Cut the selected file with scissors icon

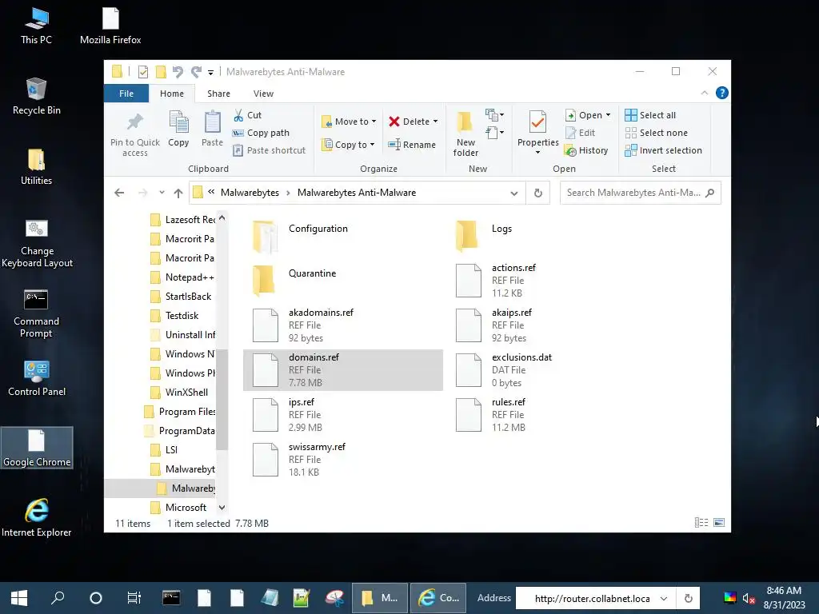click(238, 115)
